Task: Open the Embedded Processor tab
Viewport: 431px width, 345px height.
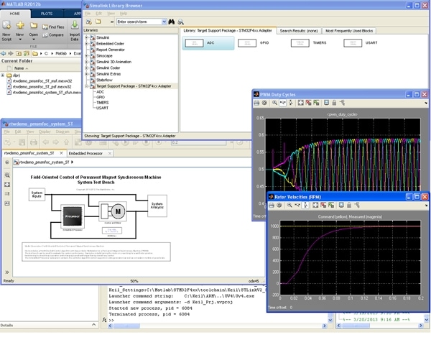Action: (85, 153)
